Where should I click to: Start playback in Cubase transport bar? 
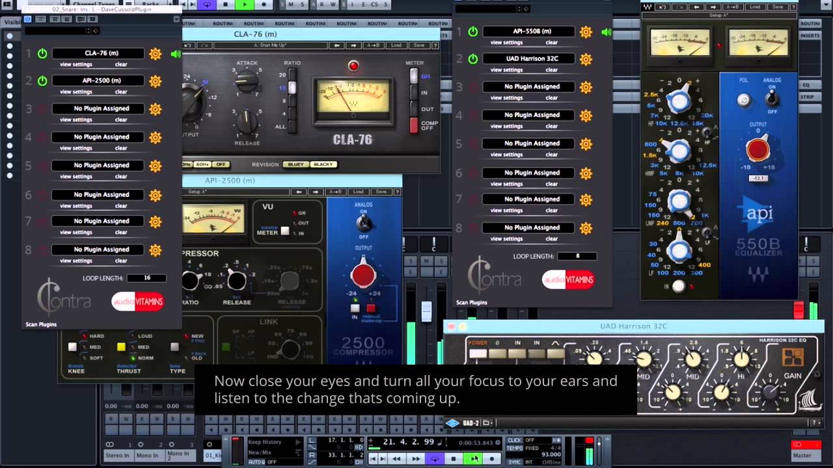point(474,459)
